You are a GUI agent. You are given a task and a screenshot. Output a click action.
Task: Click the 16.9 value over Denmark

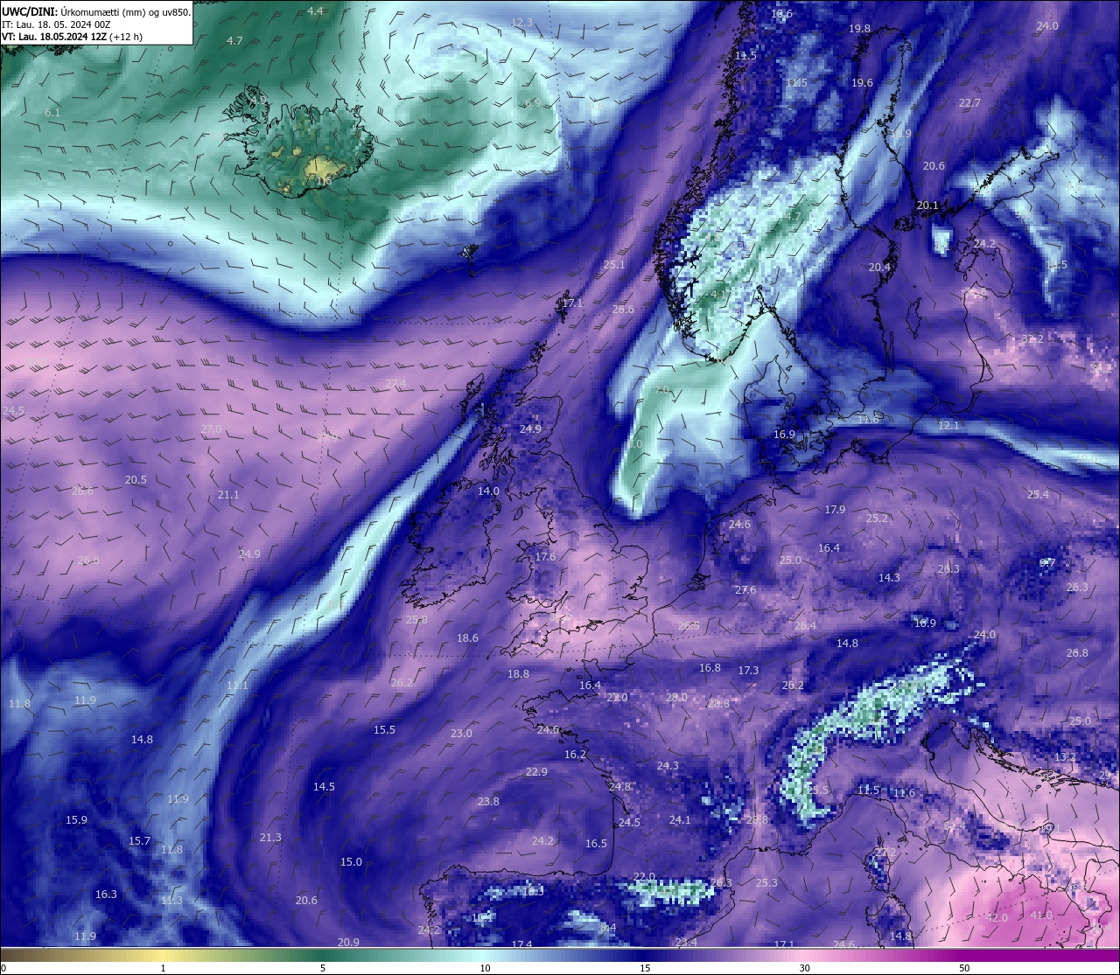[784, 435]
